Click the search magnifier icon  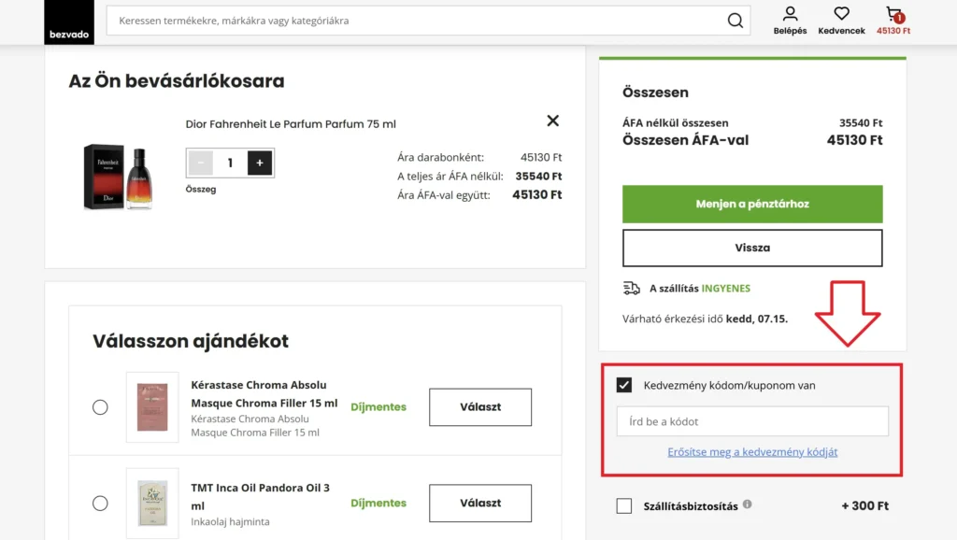click(x=735, y=21)
